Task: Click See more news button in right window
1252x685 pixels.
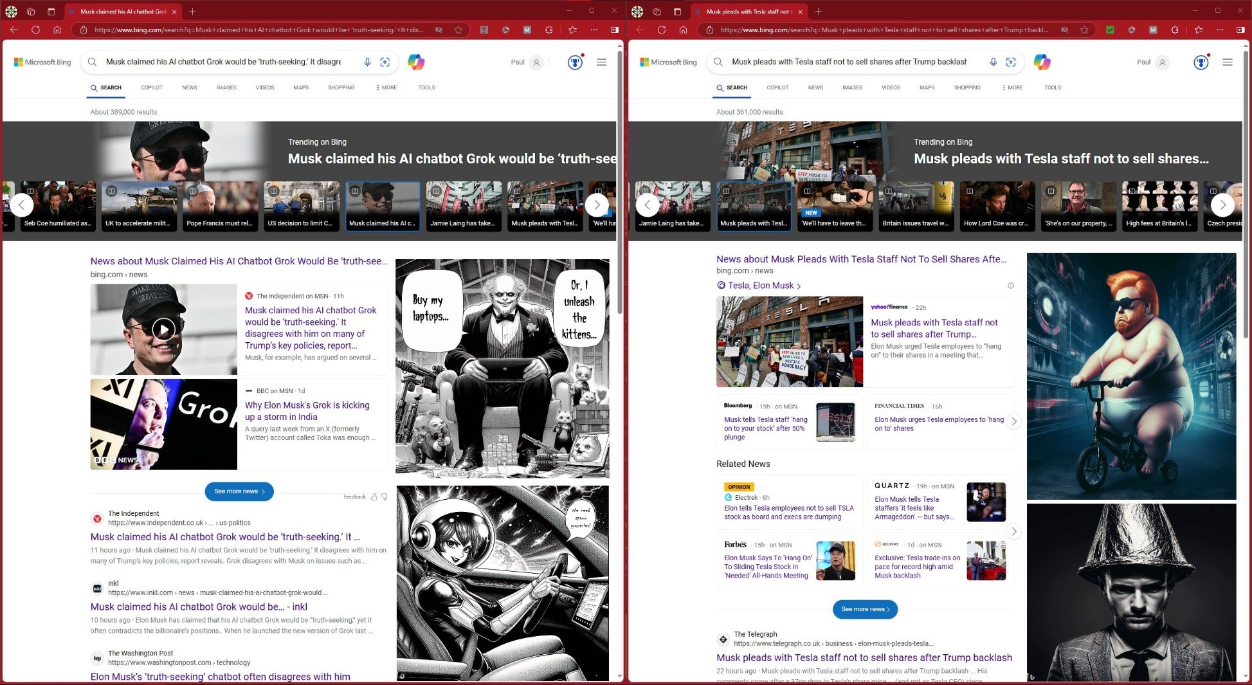Action: point(865,609)
